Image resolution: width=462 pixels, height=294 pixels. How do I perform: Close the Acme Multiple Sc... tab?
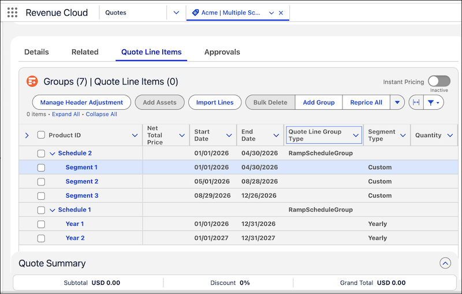(x=281, y=13)
